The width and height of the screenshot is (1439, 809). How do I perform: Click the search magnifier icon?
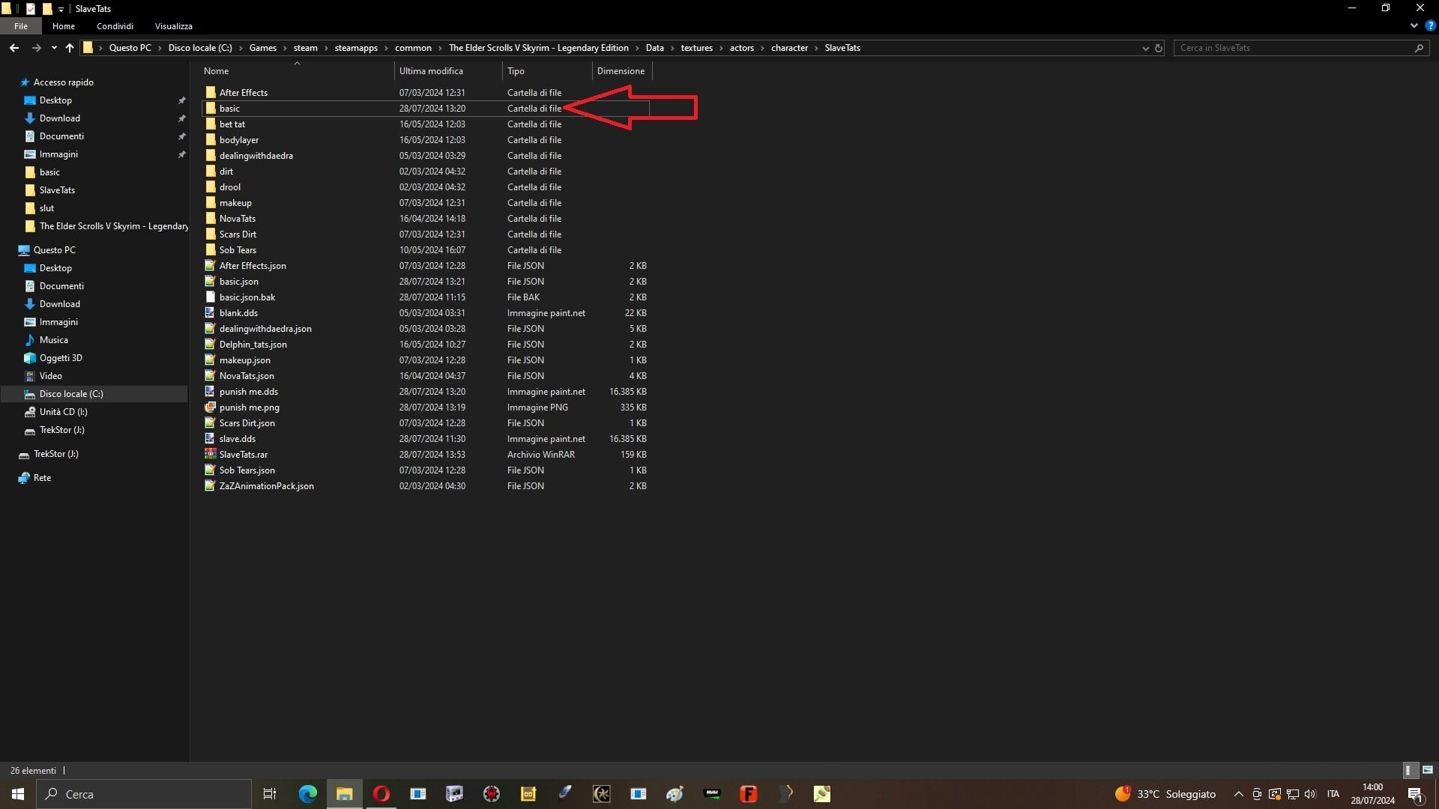point(1419,48)
